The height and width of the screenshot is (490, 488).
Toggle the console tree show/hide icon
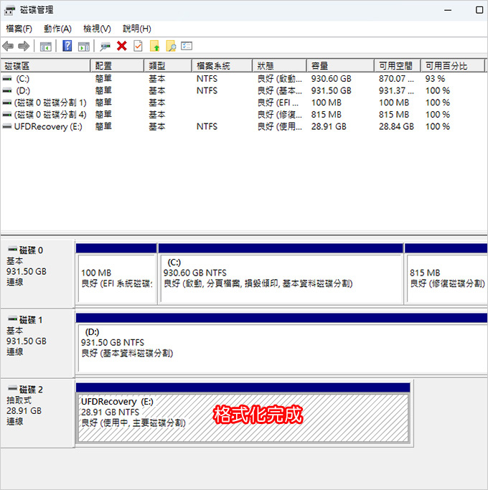click(46, 47)
